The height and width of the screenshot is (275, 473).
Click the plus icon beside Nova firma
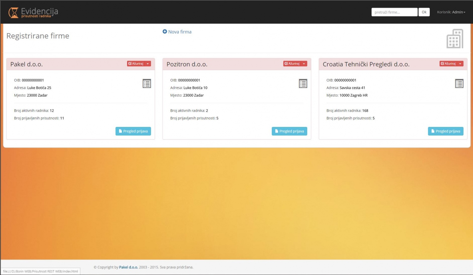(x=165, y=32)
